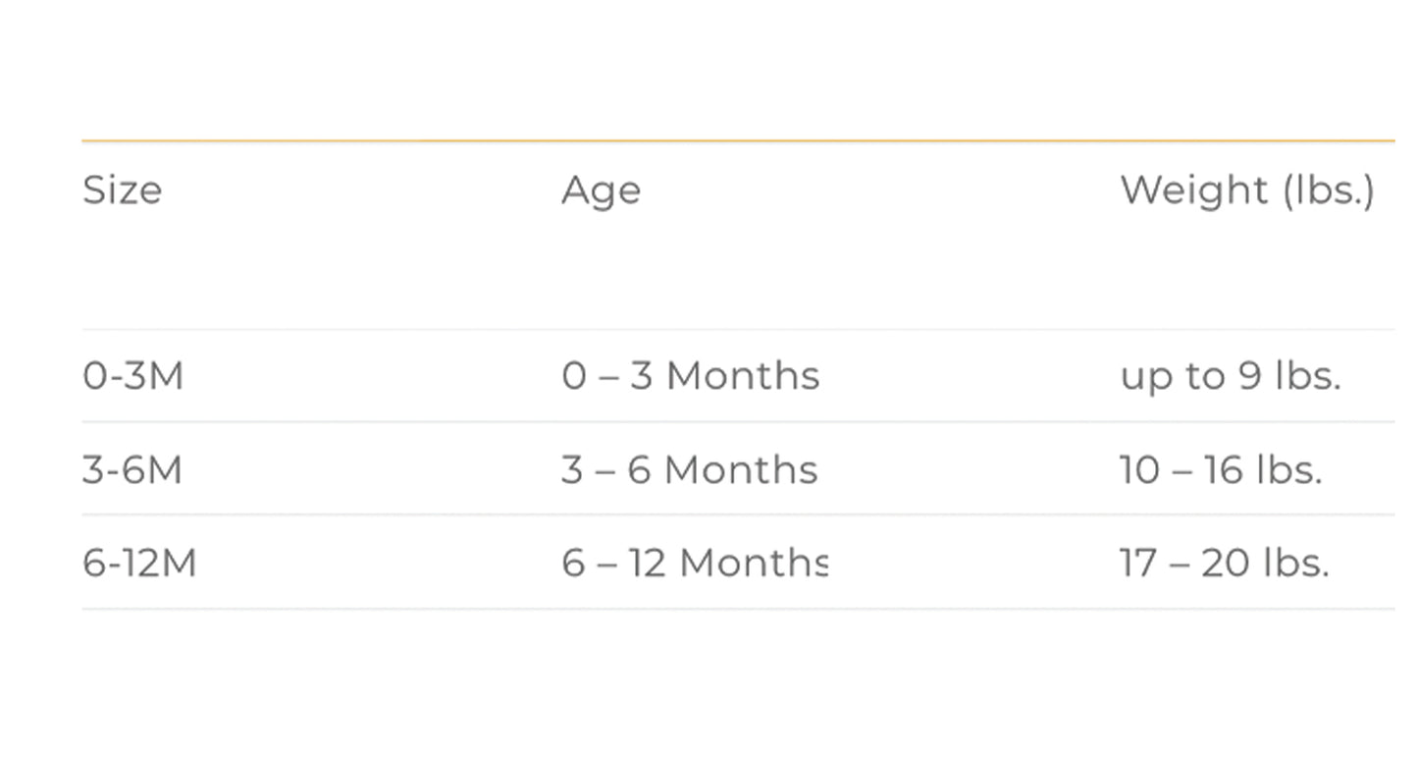The image size is (1418, 759).
Task: Select the 0-3M size cell
Action: point(133,376)
